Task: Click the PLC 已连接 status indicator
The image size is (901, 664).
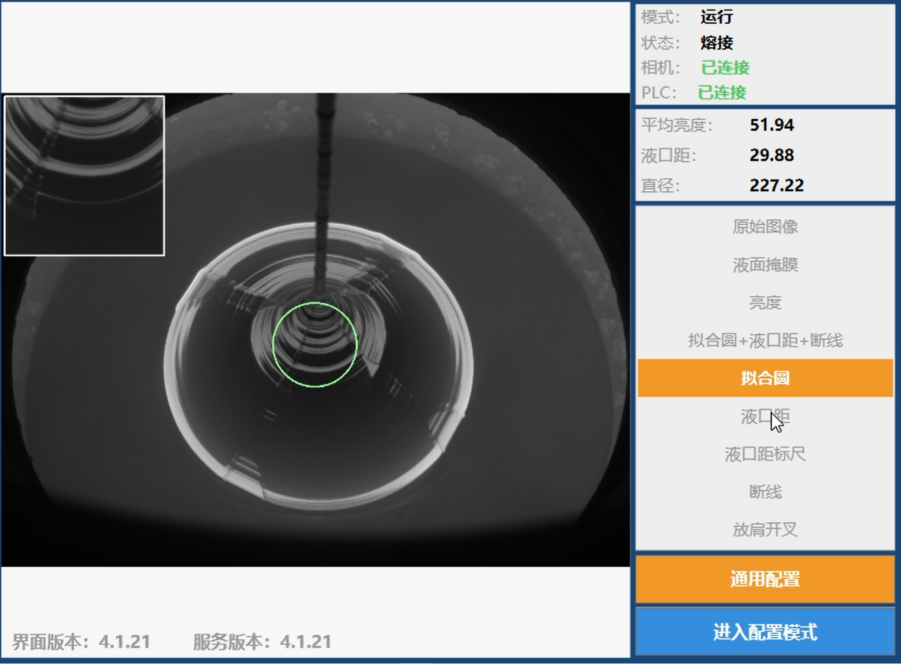Action: pos(722,93)
